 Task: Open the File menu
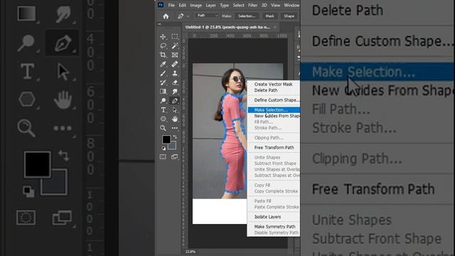click(171, 5)
